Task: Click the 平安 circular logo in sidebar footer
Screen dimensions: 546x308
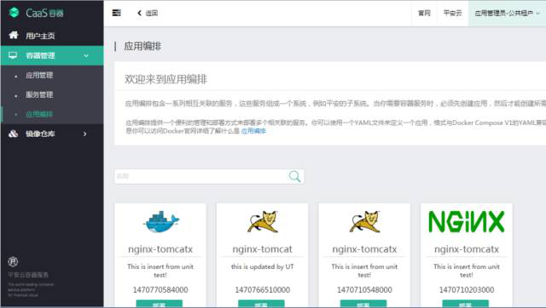Action: pos(13,261)
